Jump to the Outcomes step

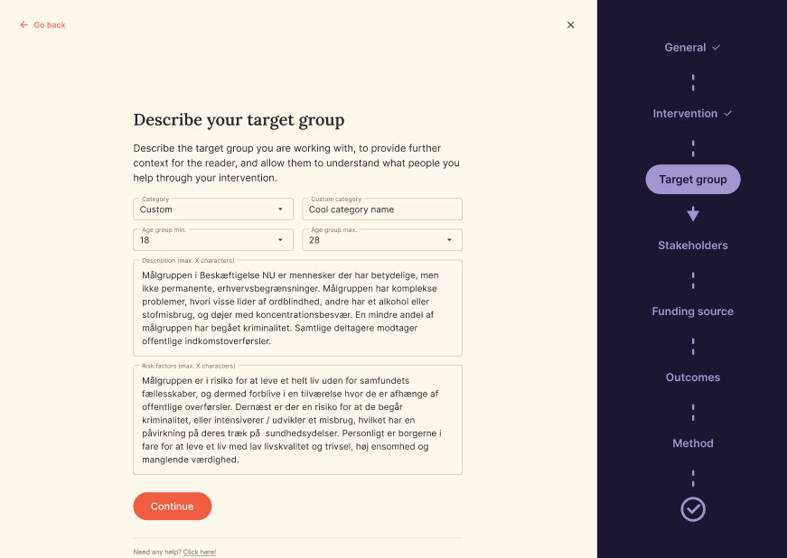click(693, 377)
